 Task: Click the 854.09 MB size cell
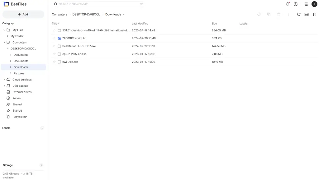point(219,30)
